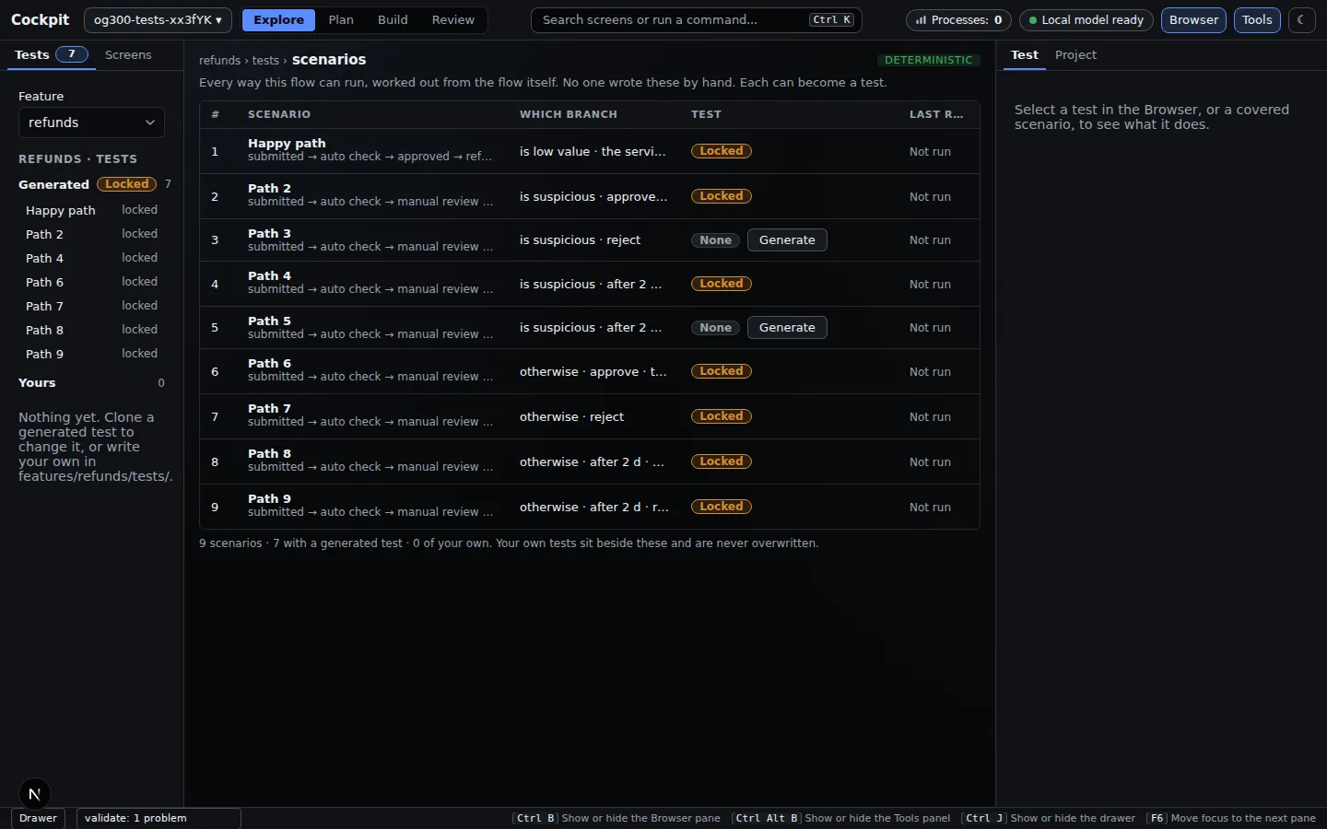Select Path 9 in sidebar list
The image size is (1327, 829).
(x=91, y=354)
